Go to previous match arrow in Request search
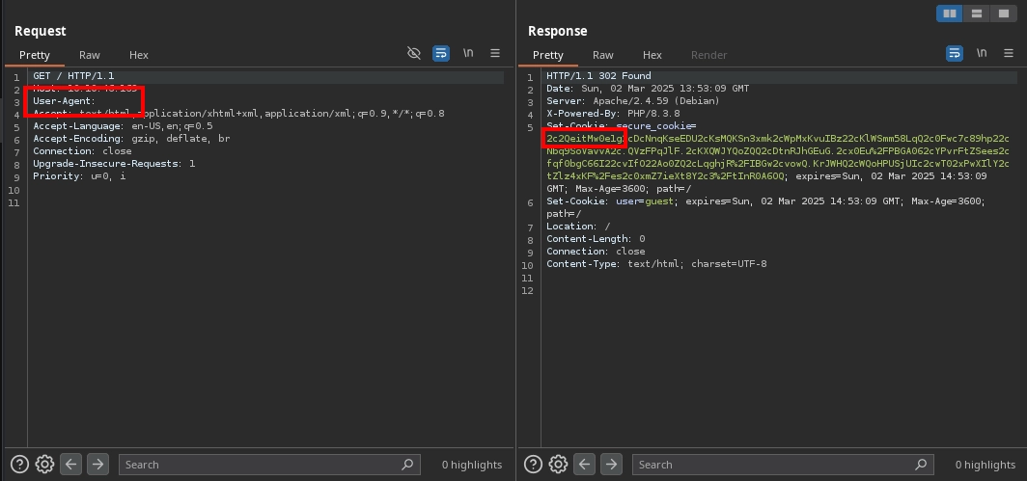 point(71,465)
